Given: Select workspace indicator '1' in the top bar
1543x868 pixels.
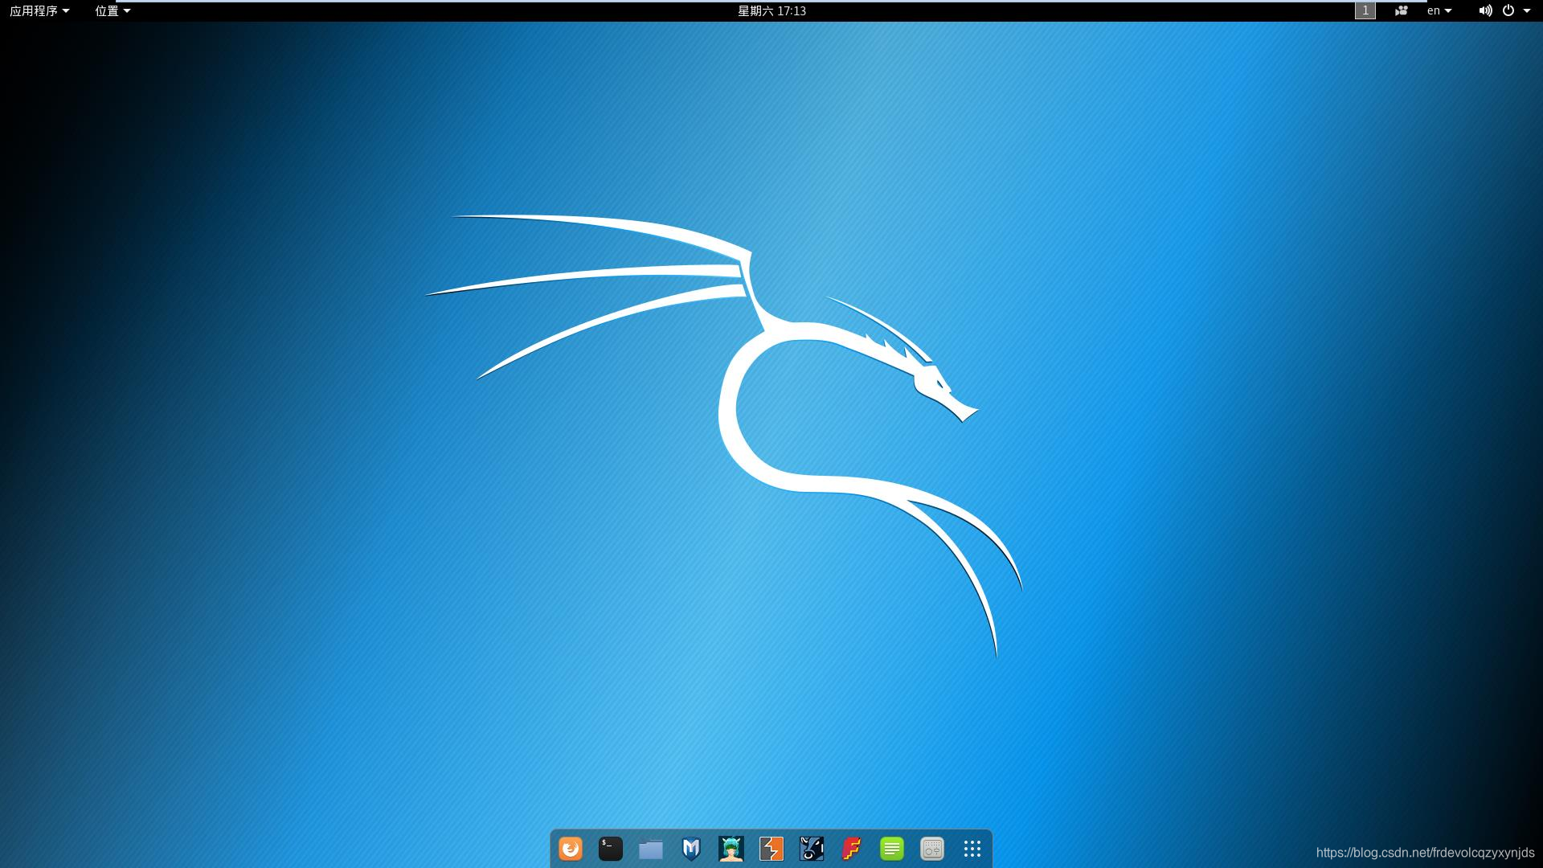Looking at the screenshot, I should pyautogui.click(x=1365, y=10).
